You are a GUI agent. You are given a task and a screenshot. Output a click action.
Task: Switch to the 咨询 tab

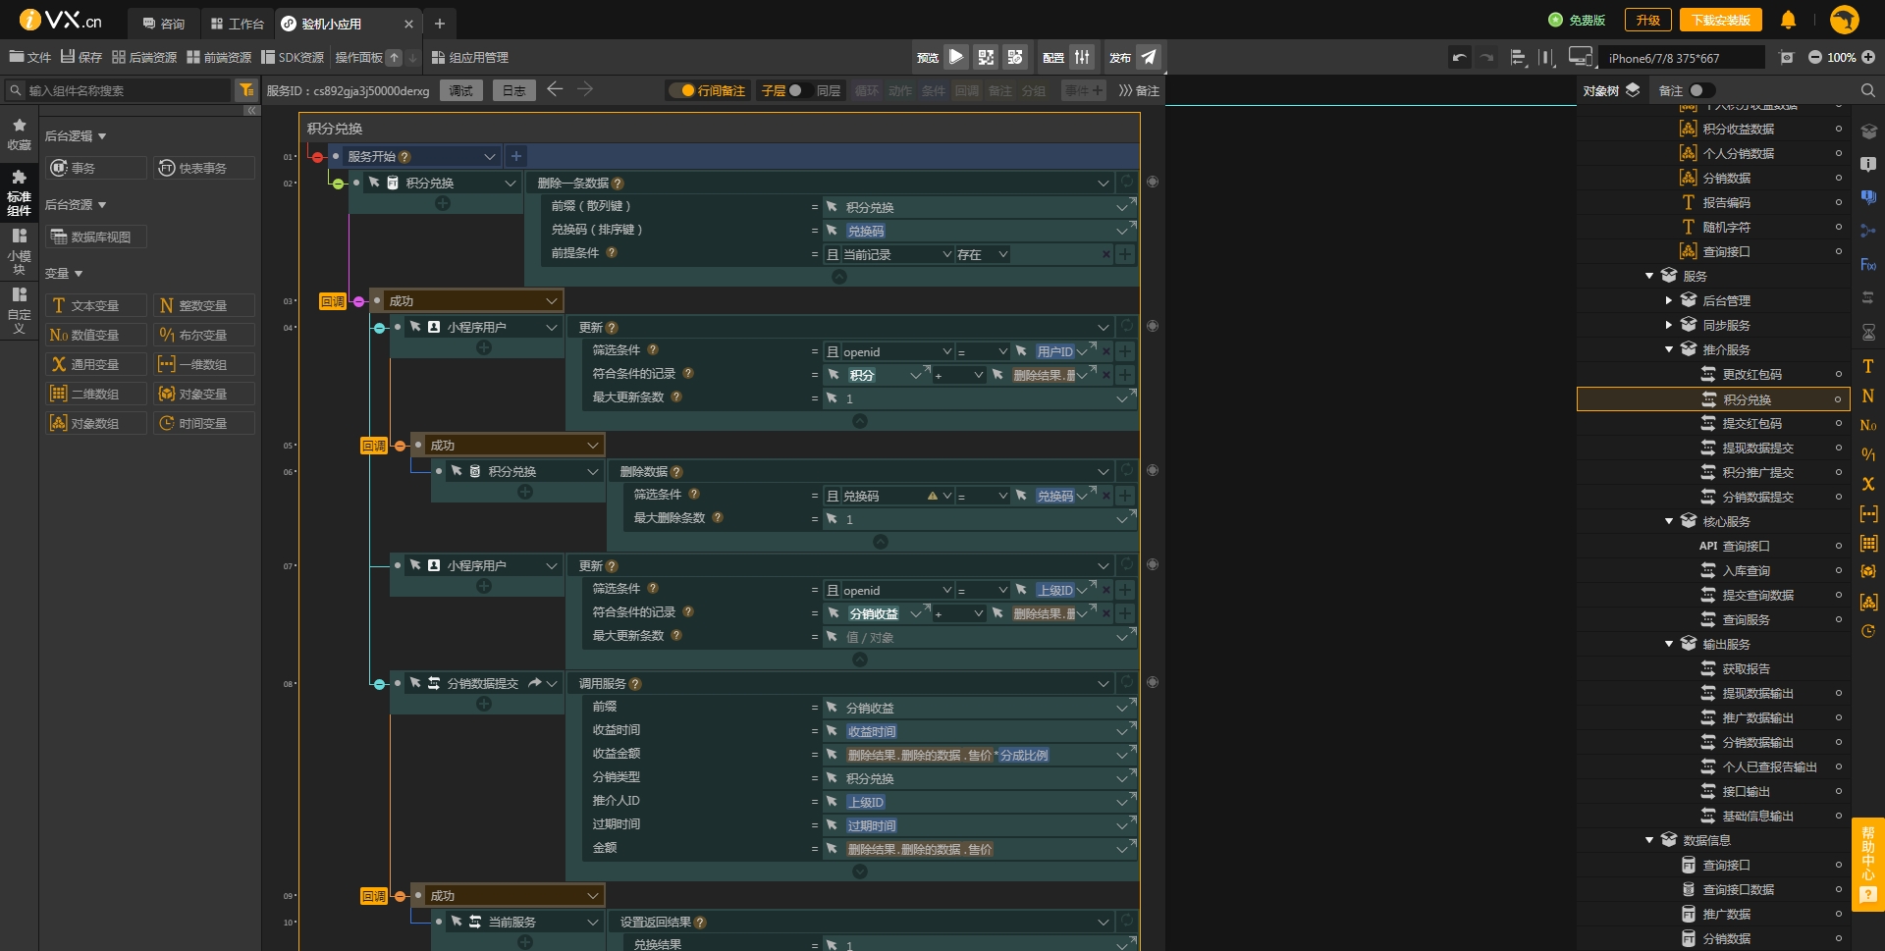point(164,23)
